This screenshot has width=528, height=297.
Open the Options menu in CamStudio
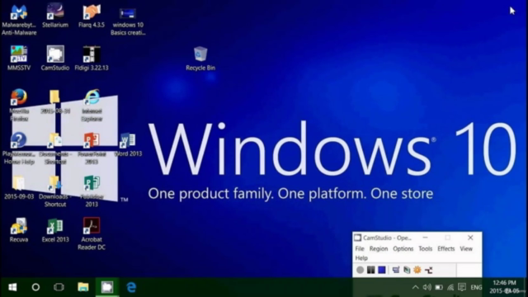coord(403,248)
